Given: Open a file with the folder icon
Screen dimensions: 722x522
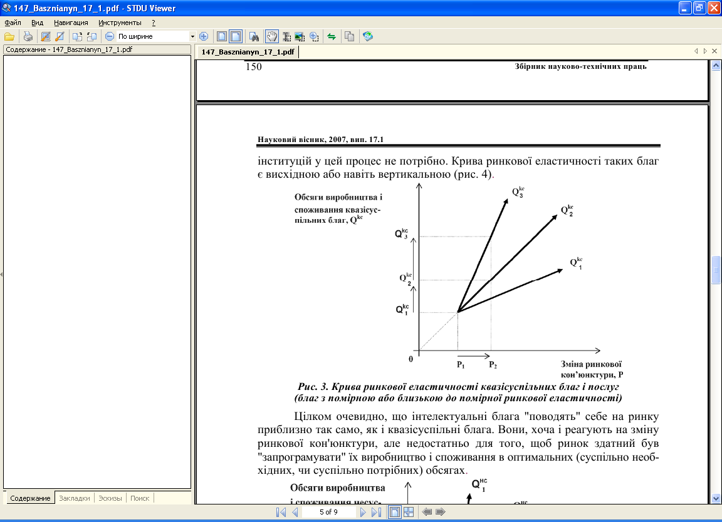Looking at the screenshot, I should point(9,37).
